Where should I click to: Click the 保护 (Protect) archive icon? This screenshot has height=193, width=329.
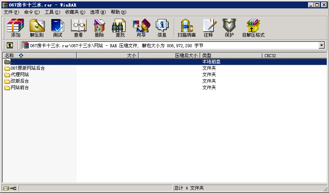tap(229, 28)
